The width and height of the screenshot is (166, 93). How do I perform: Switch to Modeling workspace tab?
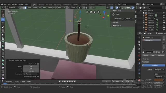point(41,5)
